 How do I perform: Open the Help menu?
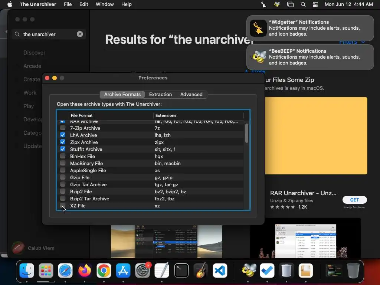point(127,4)
